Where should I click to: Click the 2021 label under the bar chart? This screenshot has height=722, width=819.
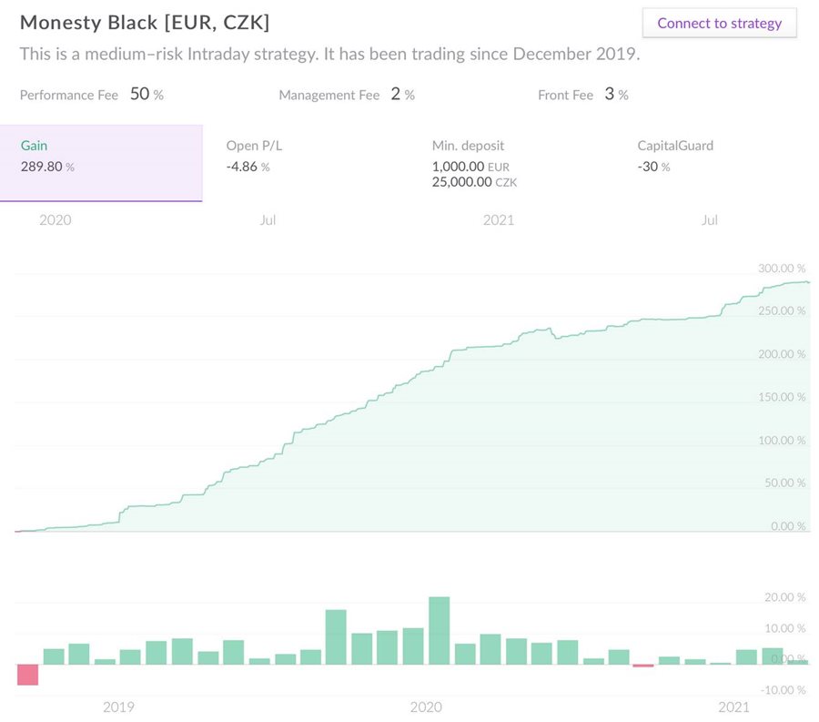click(733, 707)
